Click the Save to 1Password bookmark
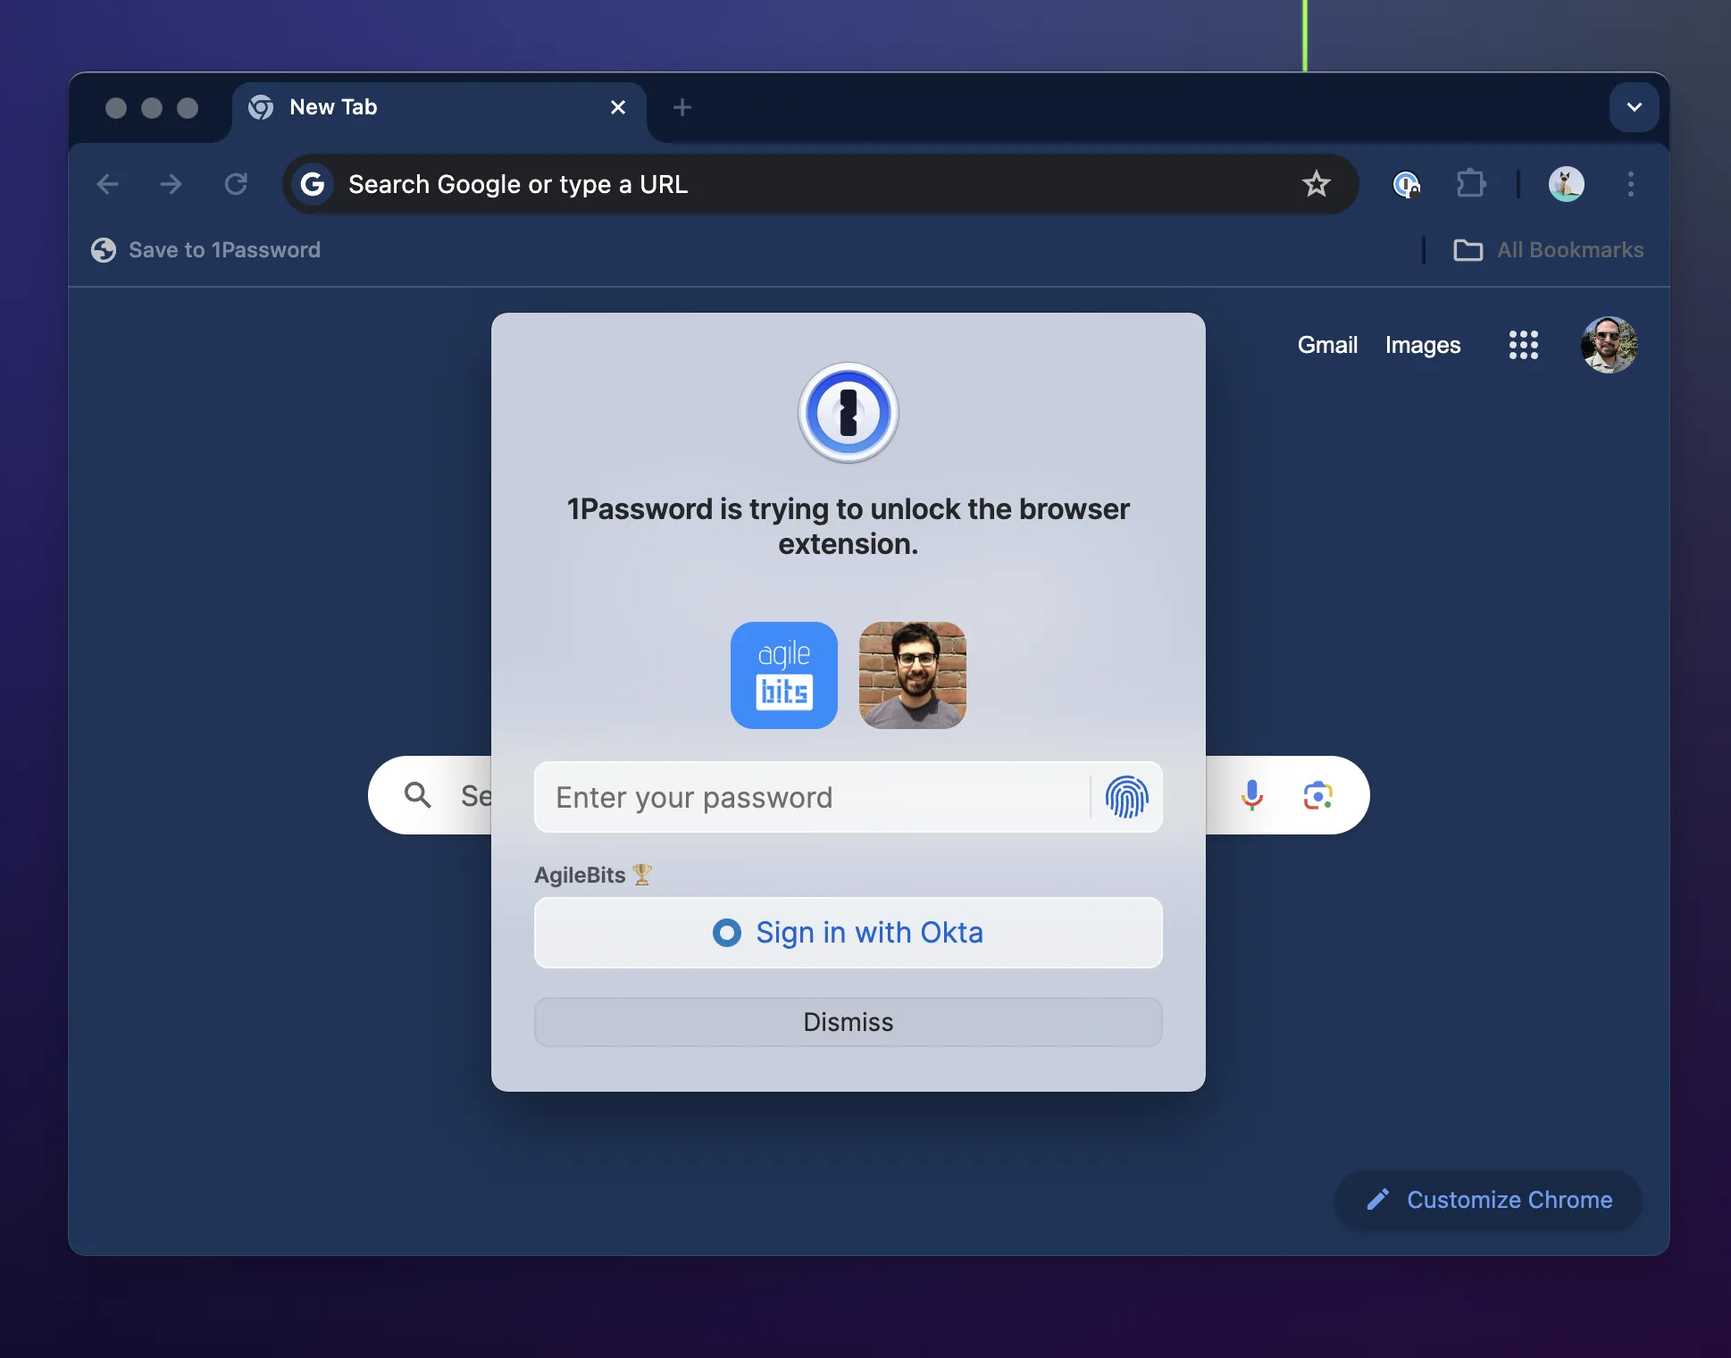The width and height of the screenshot is (1731, 1358). pos(206,250)
